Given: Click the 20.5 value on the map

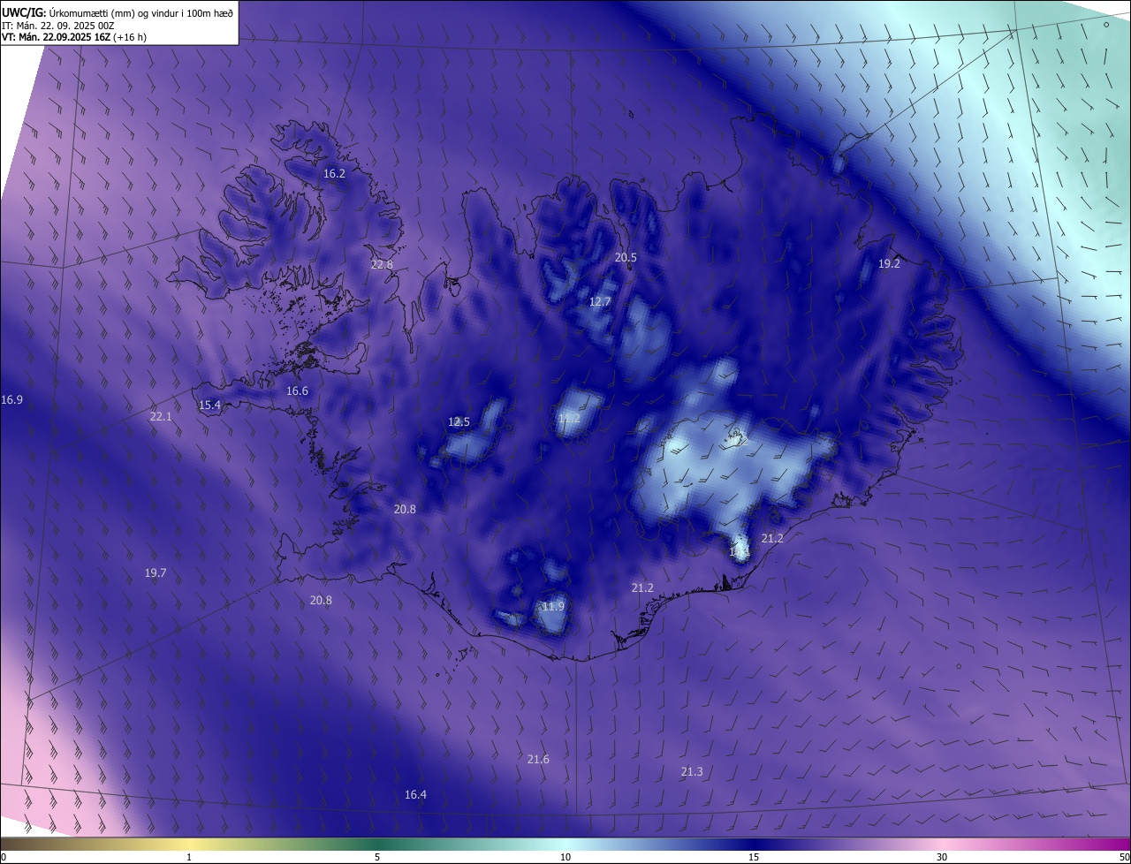Looking at the screenshot, I should point(626,258).
